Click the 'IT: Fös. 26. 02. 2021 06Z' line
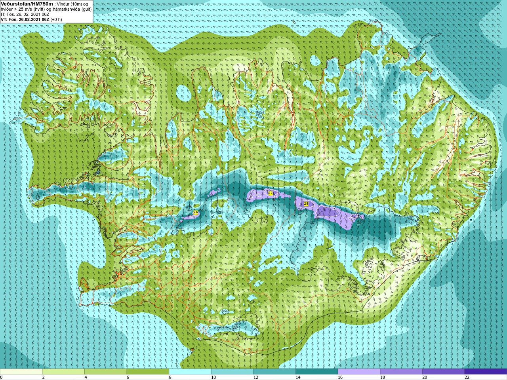This screenshot has height=380, width=507. [x=25, y=14]
